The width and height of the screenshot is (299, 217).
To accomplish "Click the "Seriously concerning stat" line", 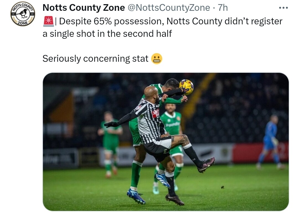I will click(95, 59).
